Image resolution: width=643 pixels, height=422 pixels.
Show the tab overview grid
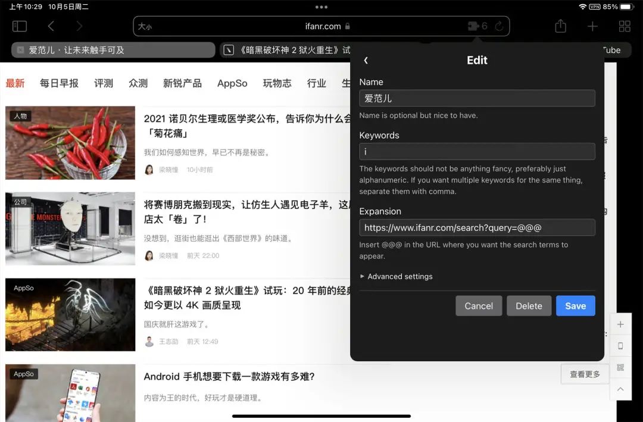(x=625, y=26)
